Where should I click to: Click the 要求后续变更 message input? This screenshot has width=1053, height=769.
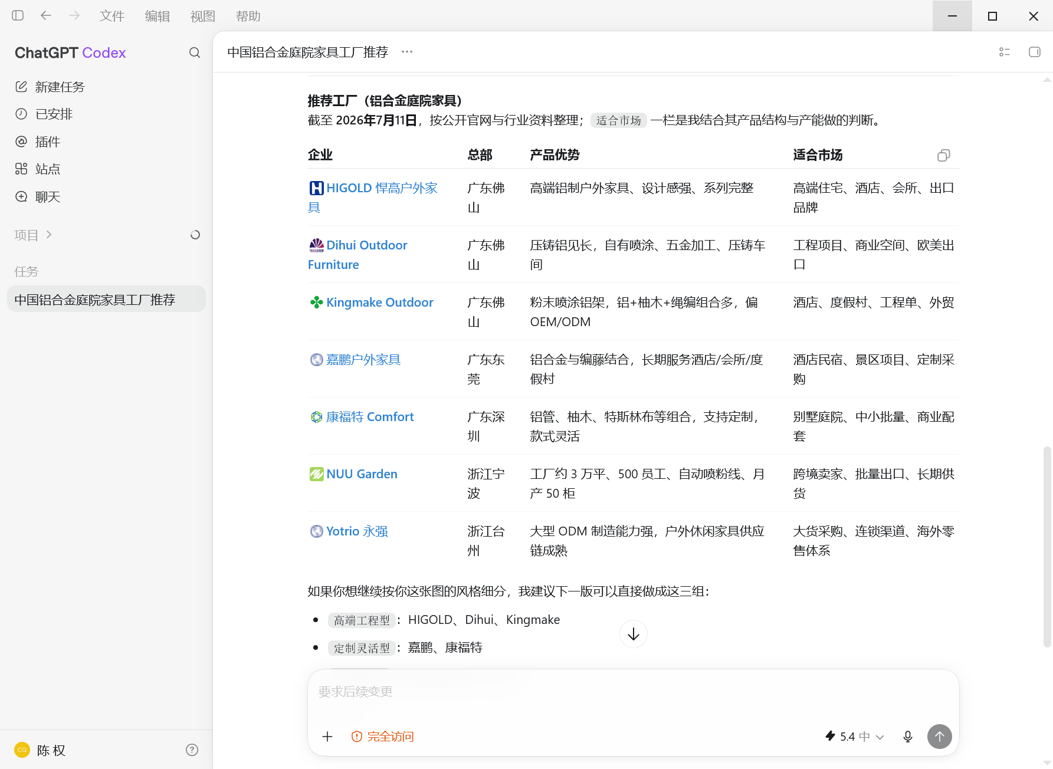click(x=633, y=692)
